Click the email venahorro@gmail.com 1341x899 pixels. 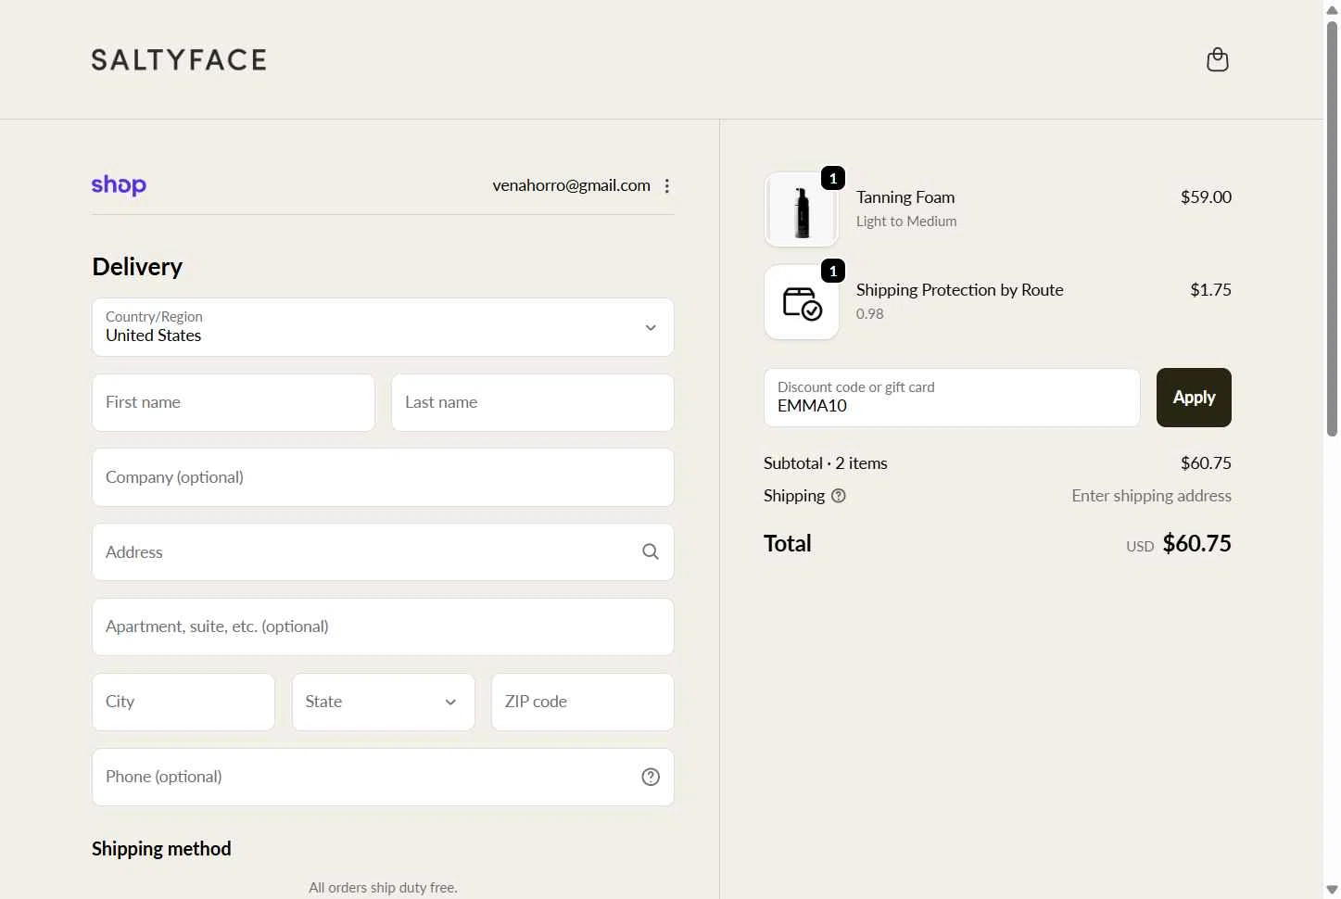(571, 185)
